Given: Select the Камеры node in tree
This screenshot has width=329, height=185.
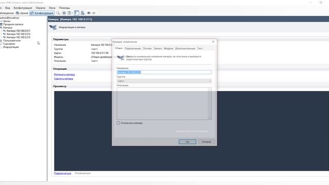Looking at the screenshot, I should click(x=8, y=28).
